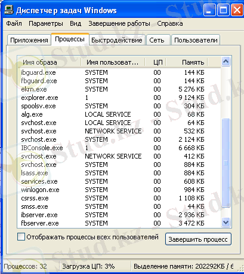Open the Справка menu
Screen dimensions: 244x274
(x=170, y=23)
